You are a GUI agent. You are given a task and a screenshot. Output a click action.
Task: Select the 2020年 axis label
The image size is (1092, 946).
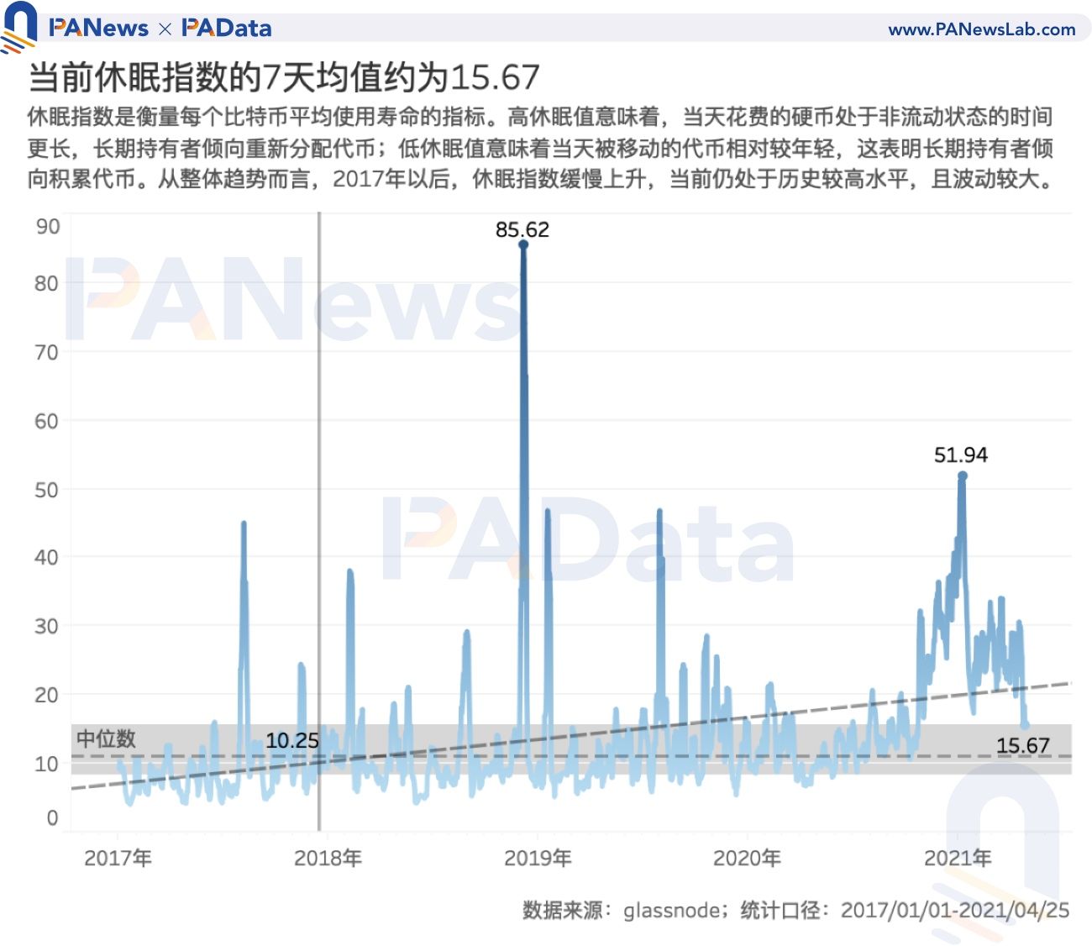pyautogui.click(x=747, y=858)
